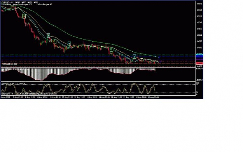
Task: Click the #1596068 sell stop order label
Action: pos(9,64)
